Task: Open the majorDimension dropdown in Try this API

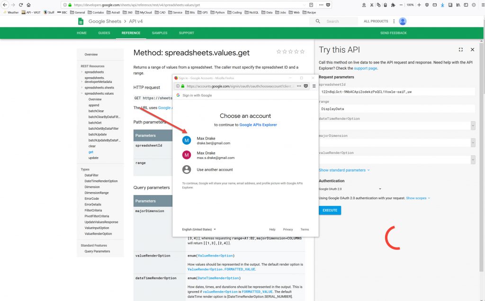Action: tap(473, 142)
